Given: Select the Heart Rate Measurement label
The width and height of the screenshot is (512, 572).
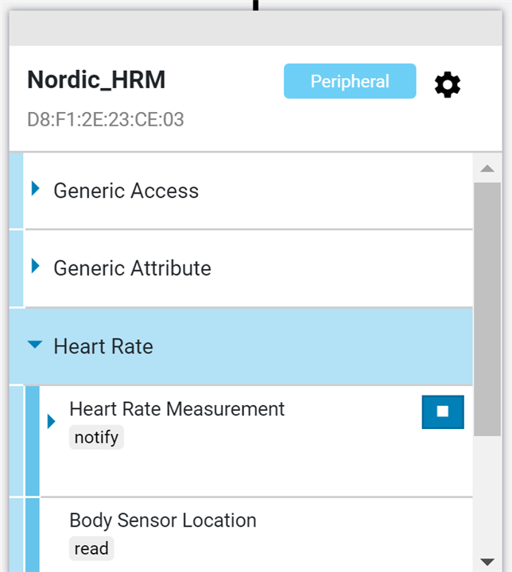Looking at the screenshot, I should (x=176, y=408).
